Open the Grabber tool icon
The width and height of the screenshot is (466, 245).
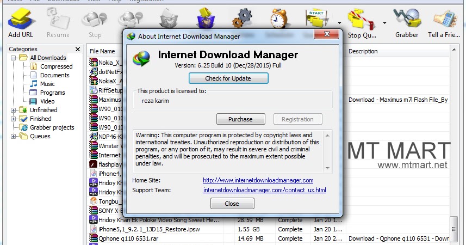click(407, 19)
